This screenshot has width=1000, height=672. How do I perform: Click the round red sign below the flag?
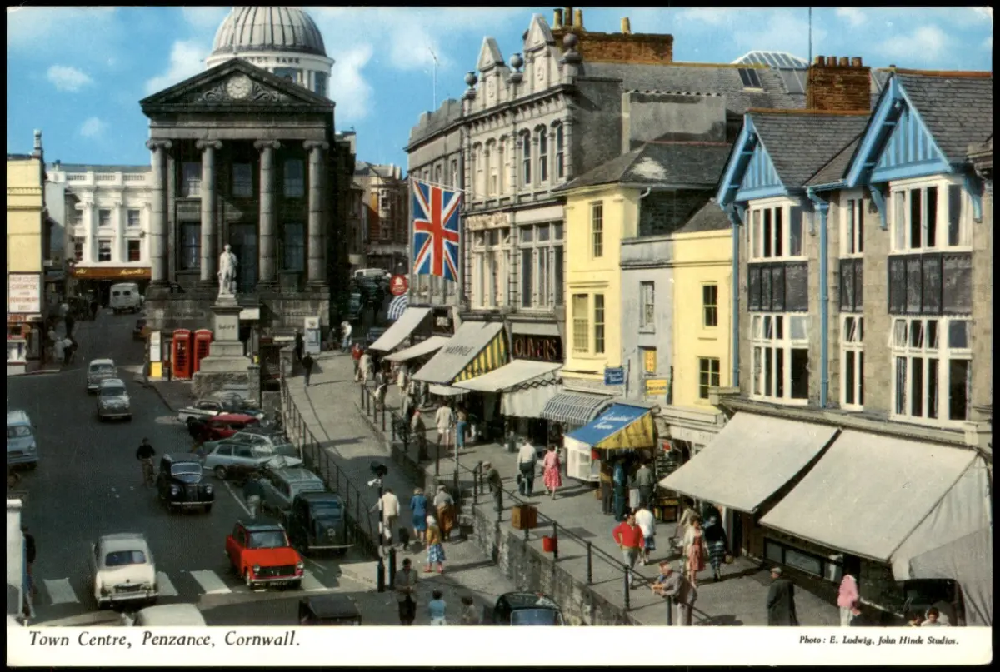(x=398, y=285)
